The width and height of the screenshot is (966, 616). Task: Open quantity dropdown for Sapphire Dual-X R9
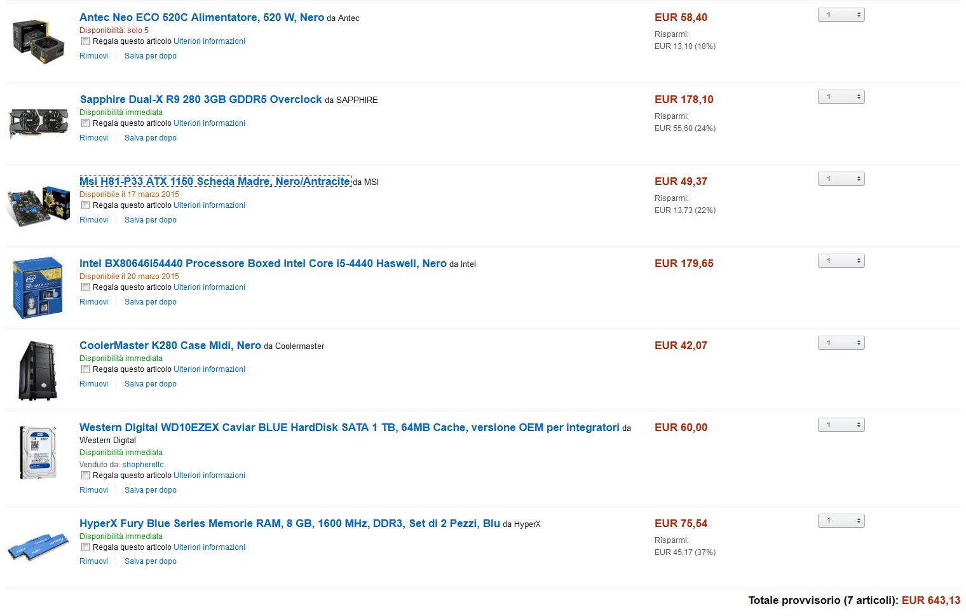click(841, 97)
